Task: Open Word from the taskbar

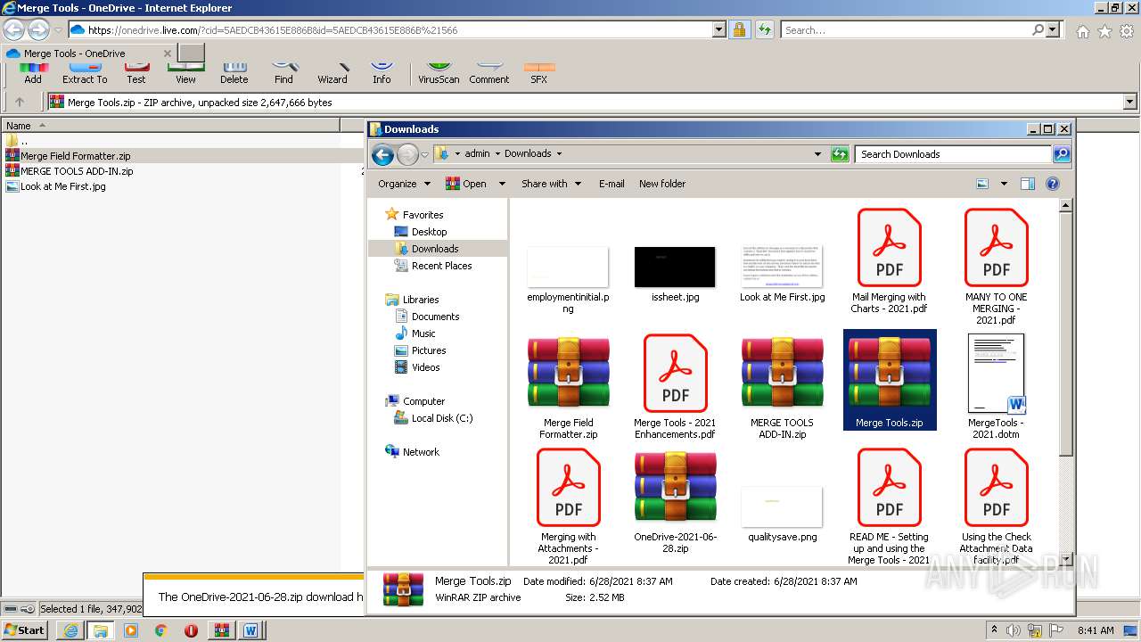Action: [x=250, y=630]
